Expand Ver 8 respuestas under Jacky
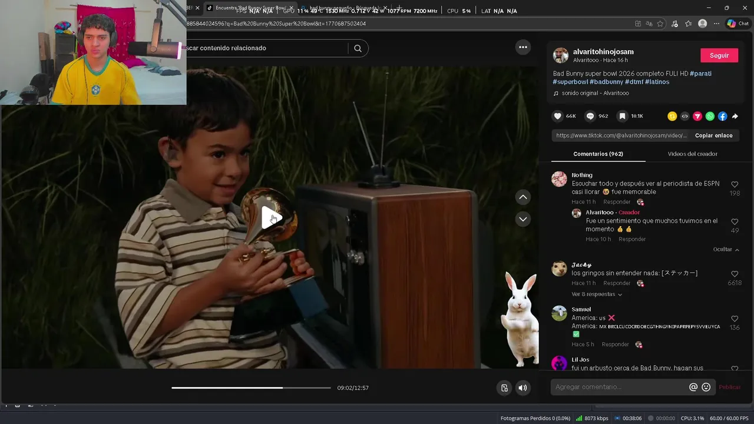754x424 pixels. point(597,294)
